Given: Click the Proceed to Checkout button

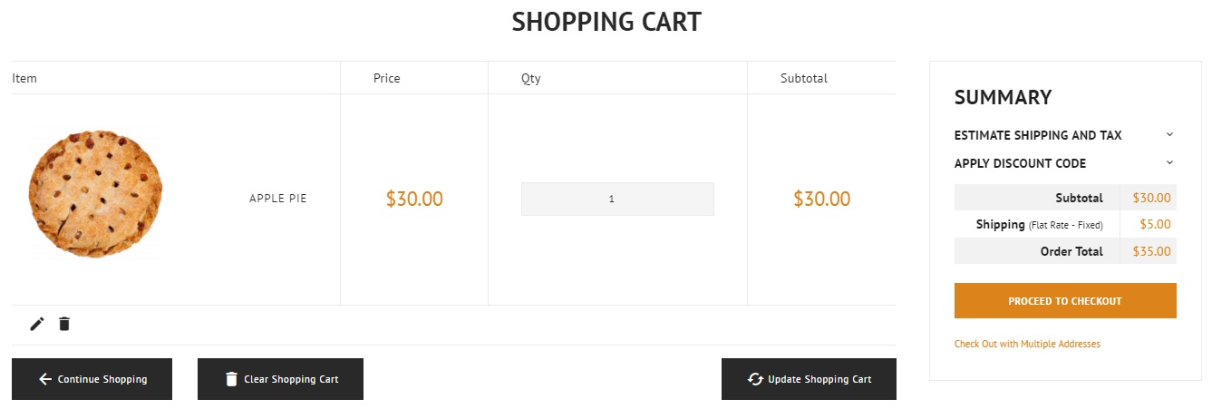Looking at the screenshot, I should tap(1065, 301).
